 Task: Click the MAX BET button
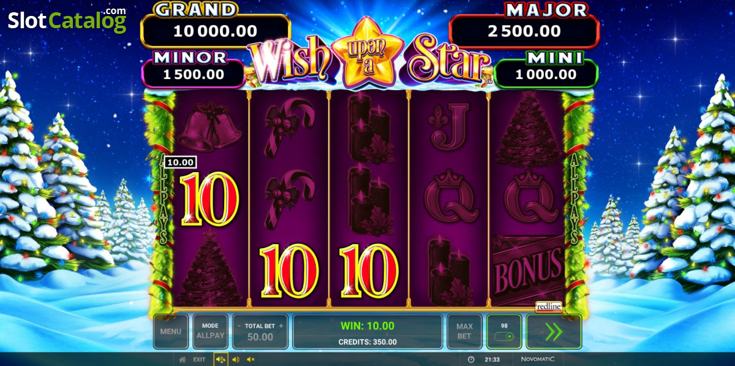[x=464, y=332]
